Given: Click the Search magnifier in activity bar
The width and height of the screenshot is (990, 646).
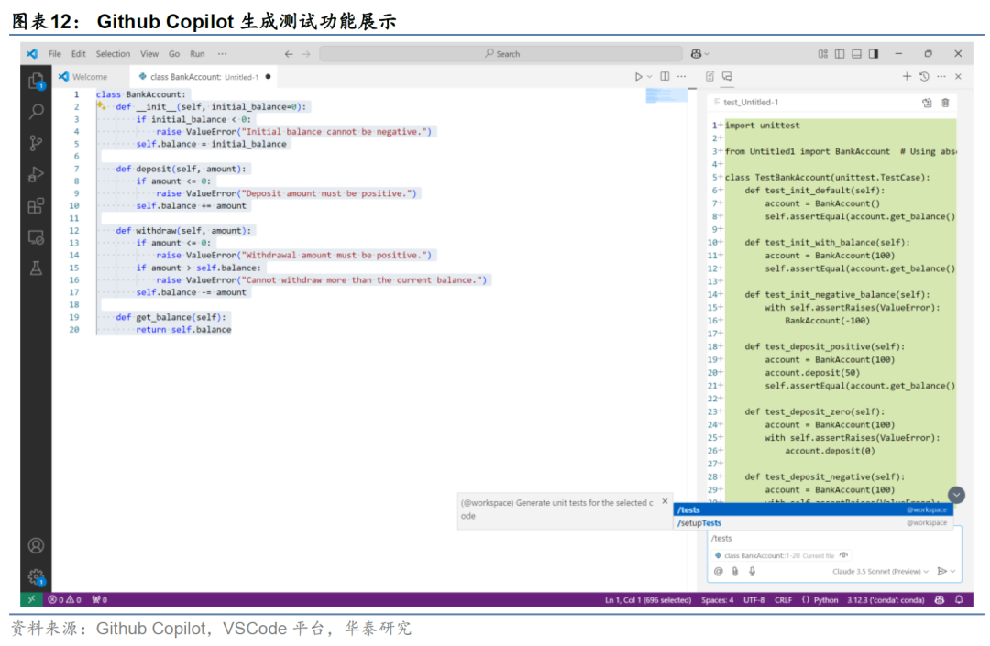Looking at the screenshot, I should click(36, 112).
